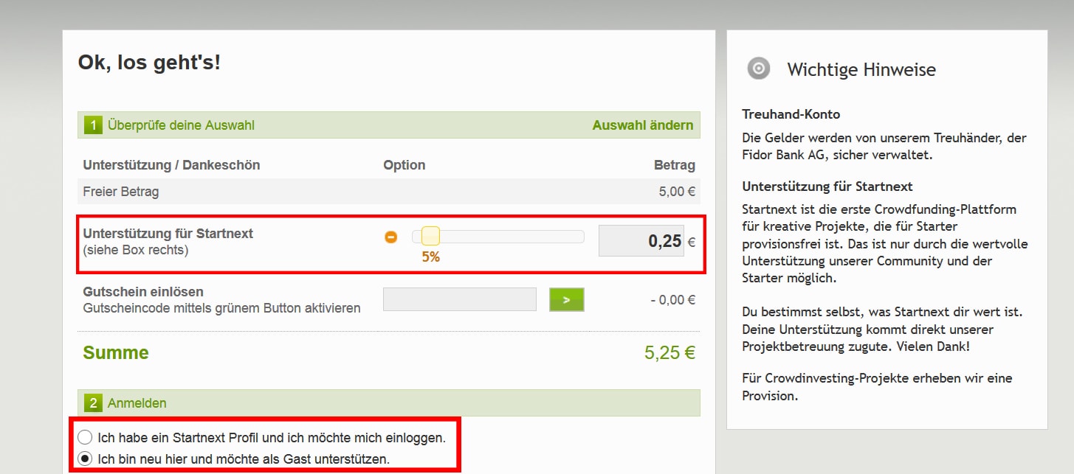Click the Wichtige Hinweise circle icon

pyautogui.click(x=758, y=69)
